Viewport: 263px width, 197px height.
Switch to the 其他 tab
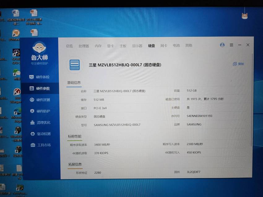(189, 45)
